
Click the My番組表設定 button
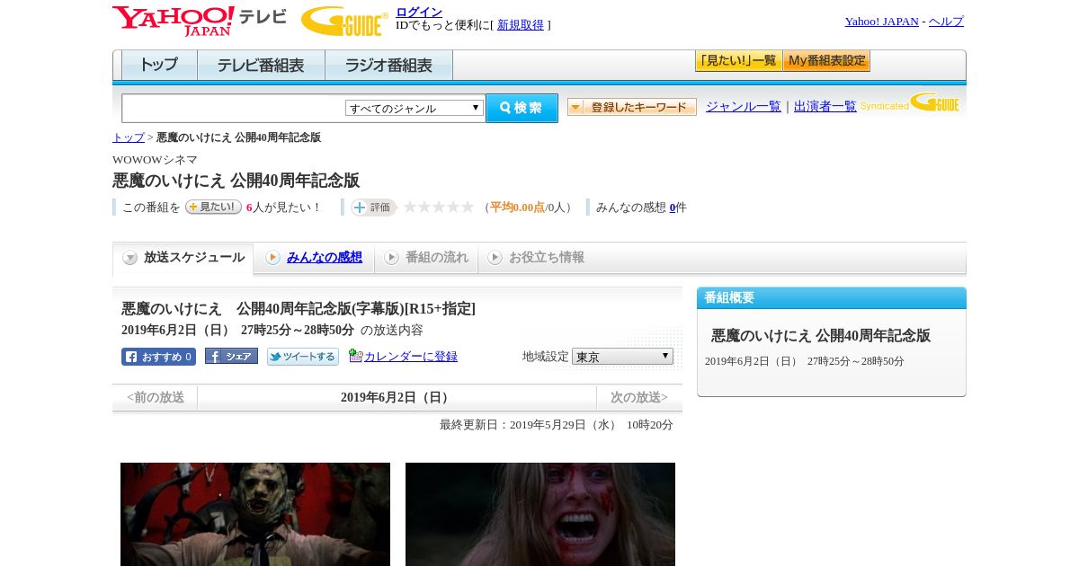coord(826,61)
